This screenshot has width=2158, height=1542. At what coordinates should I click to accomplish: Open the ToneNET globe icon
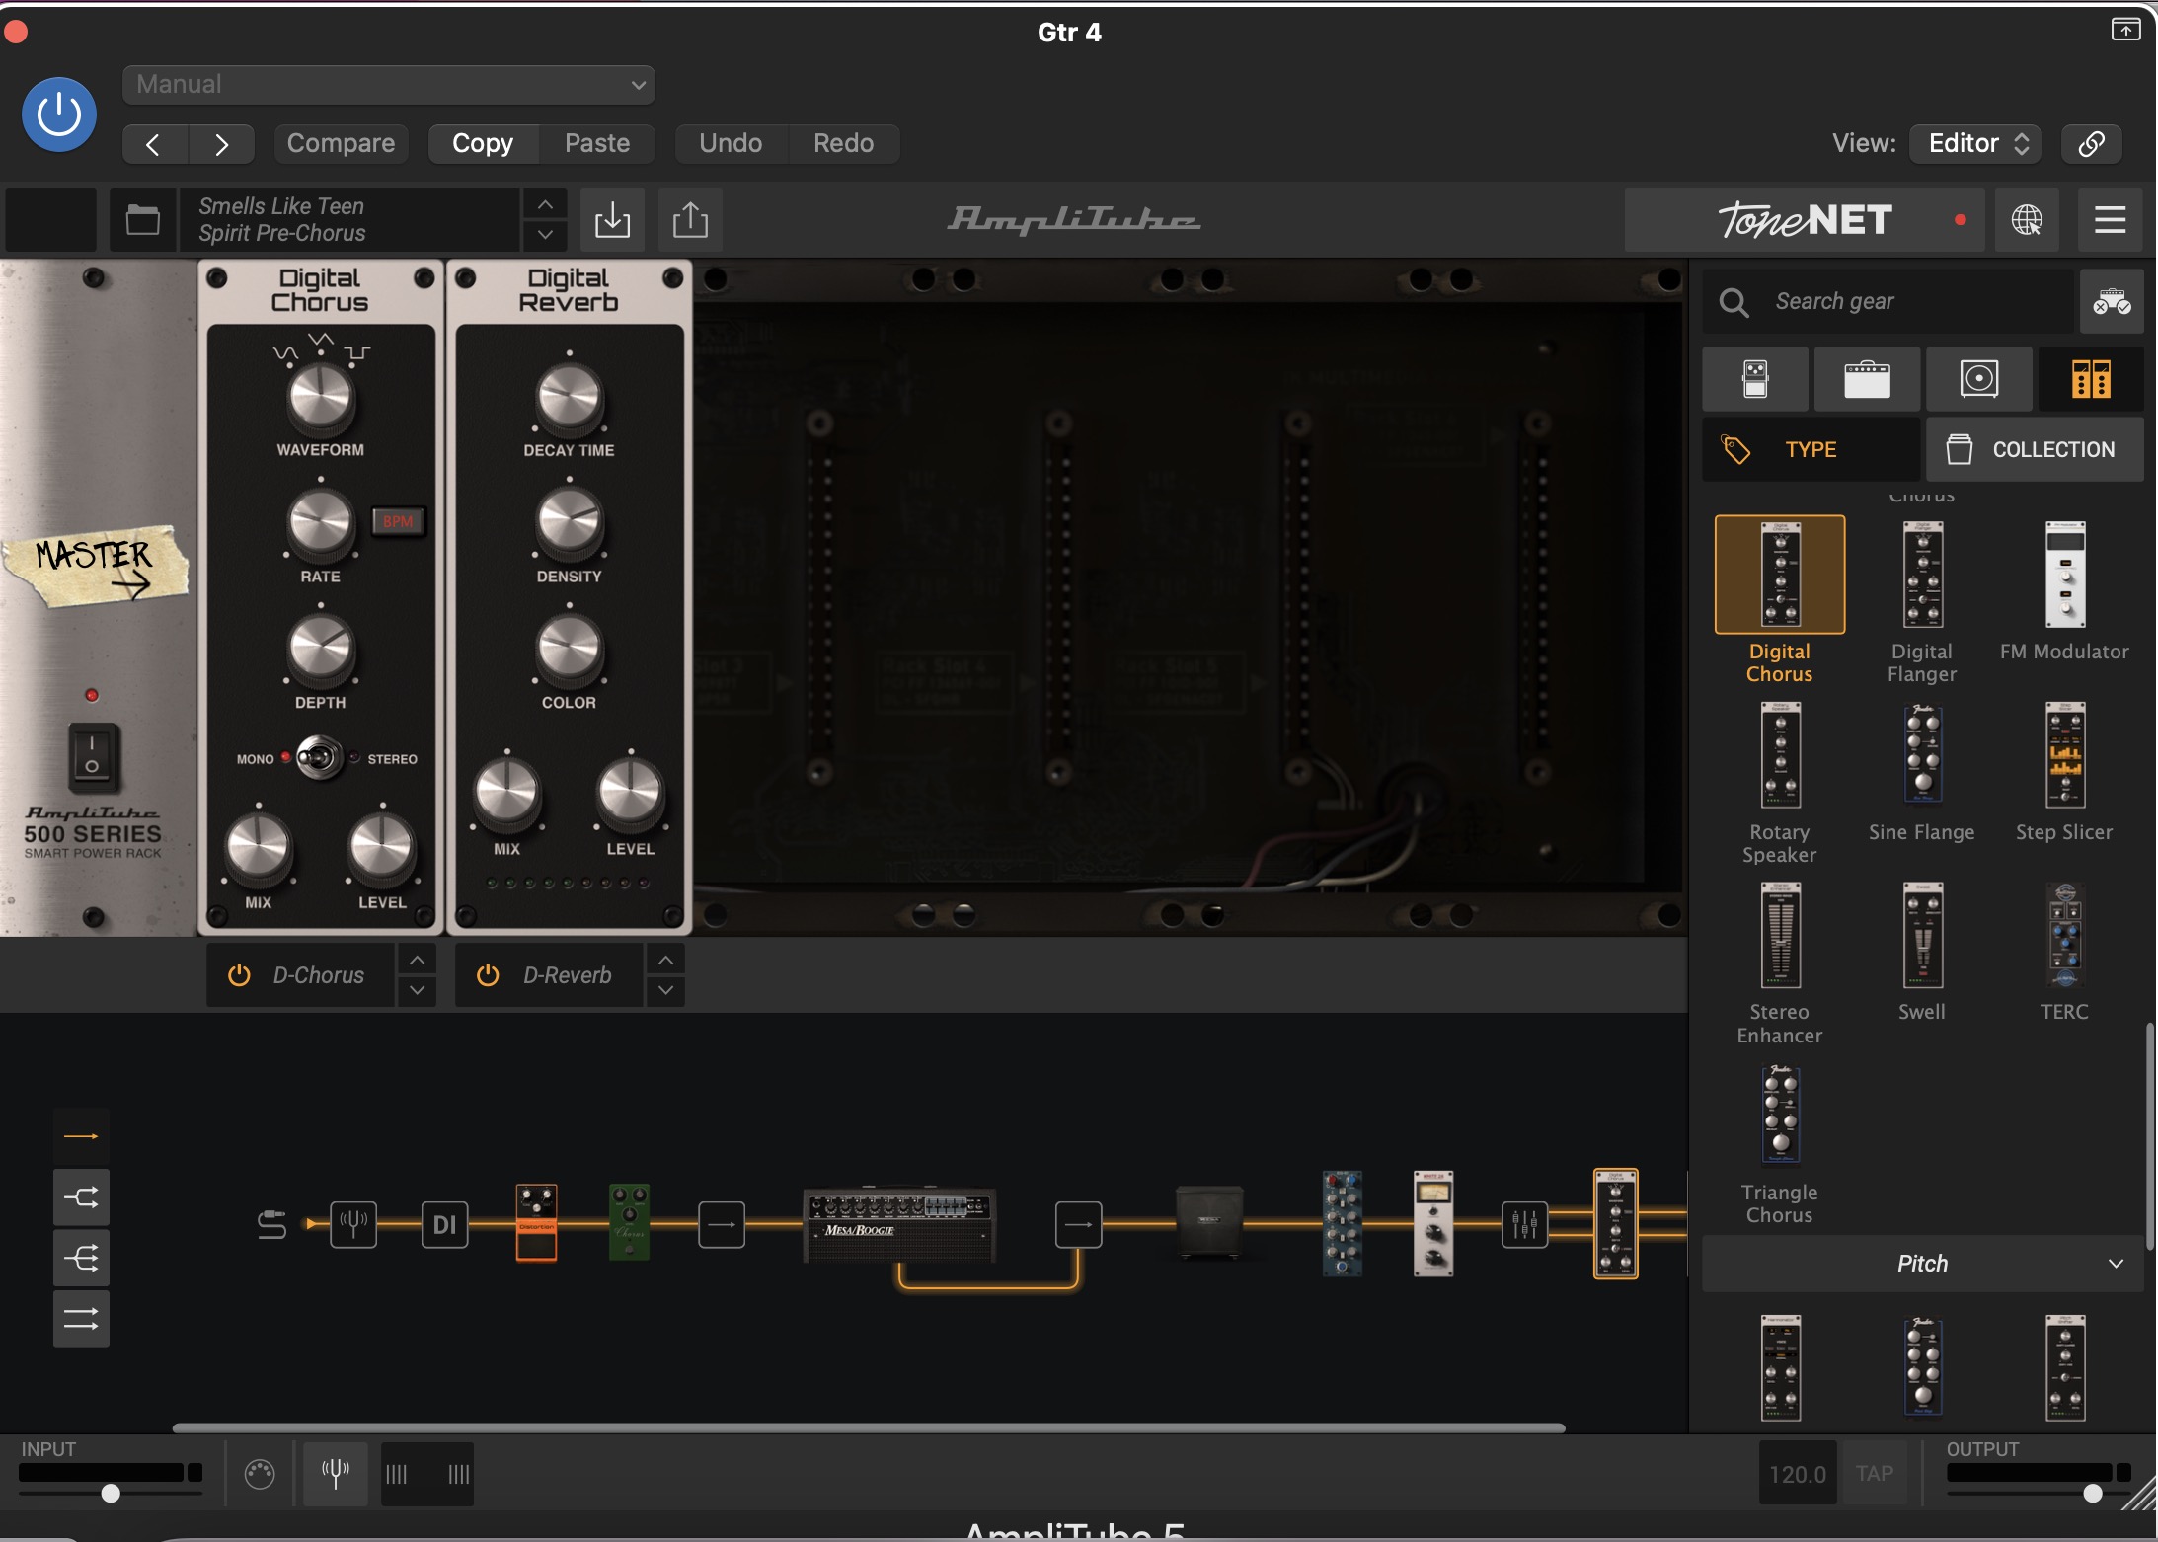[2027, 219]
